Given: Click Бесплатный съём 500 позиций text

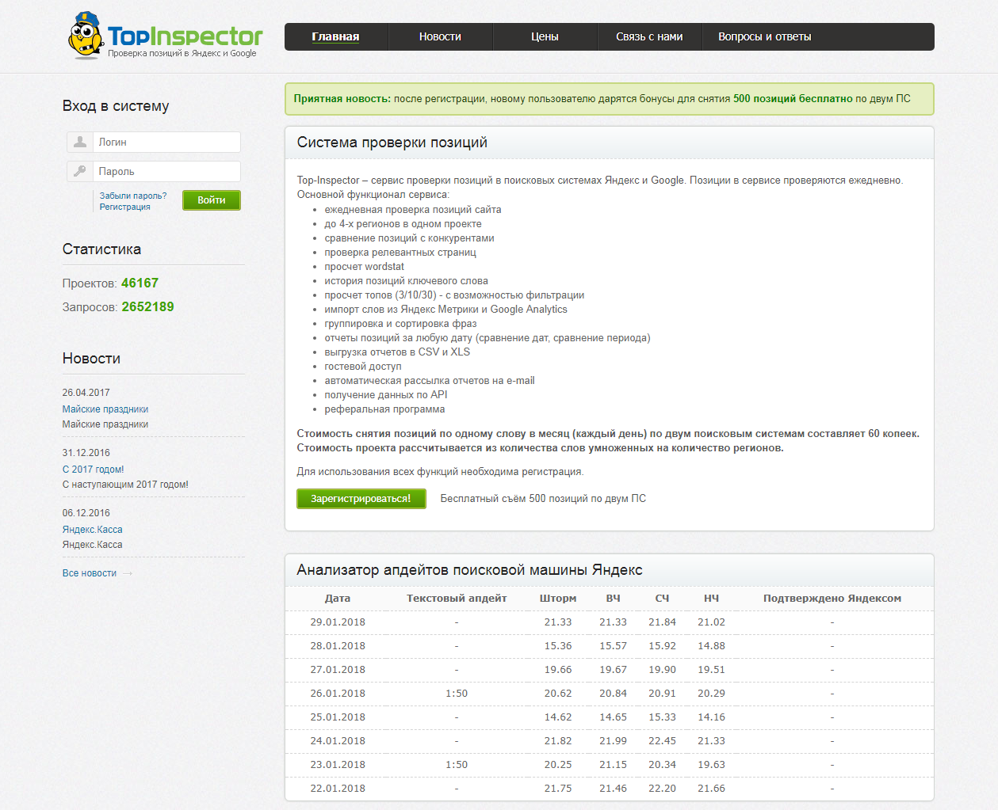Looking at the screenshot, I should [543, 499].
